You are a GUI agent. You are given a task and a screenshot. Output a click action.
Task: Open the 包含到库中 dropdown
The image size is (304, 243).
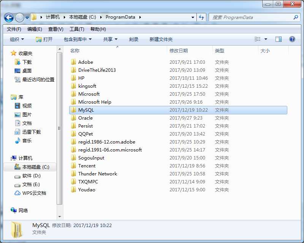(78, 39)
